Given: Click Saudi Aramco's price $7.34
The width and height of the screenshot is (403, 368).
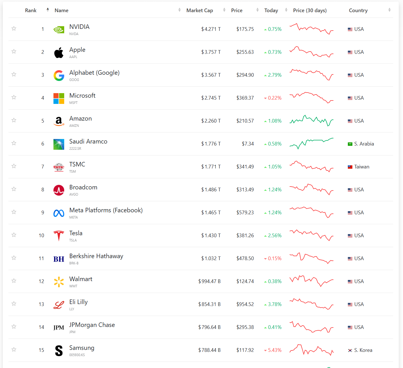Looking at the screenshot, I should [248, 144].
